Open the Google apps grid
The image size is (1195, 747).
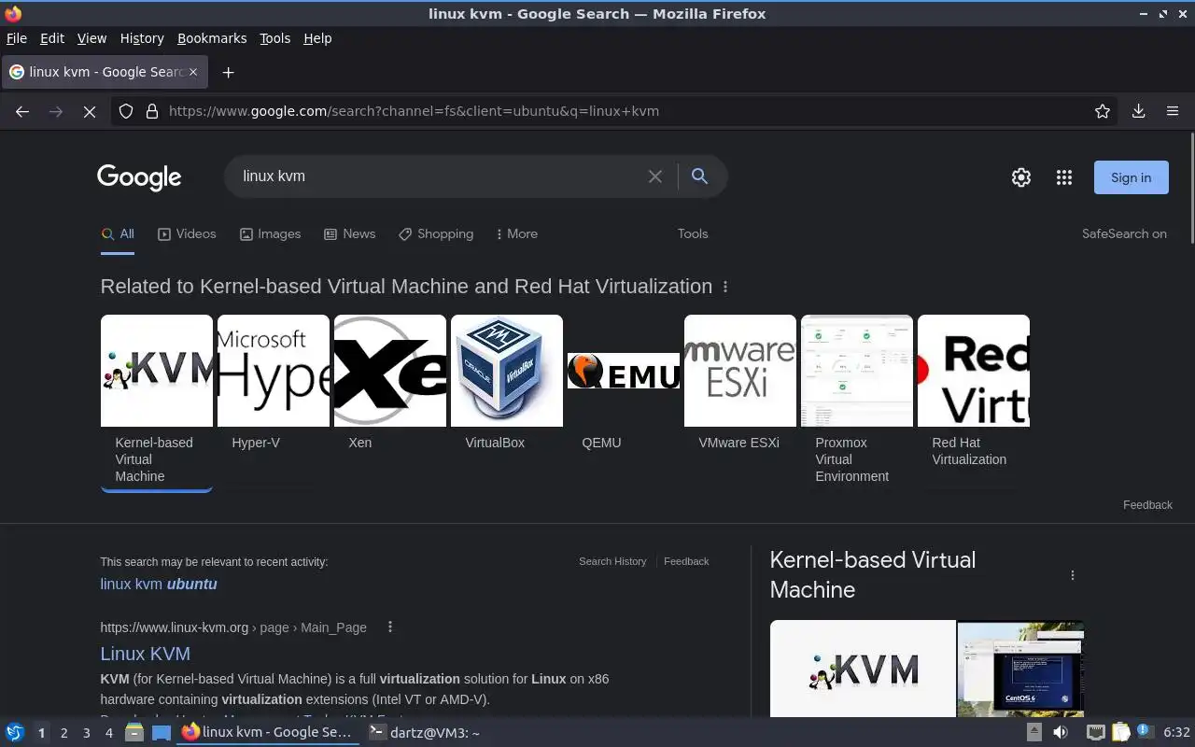click(x=1063, y=177)
